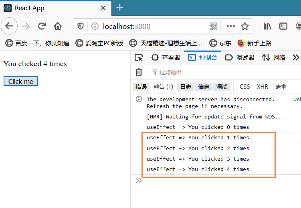Viewport: 301px width, 208px height.
Task: Open the QR code icon in address bar
Action: tap(213, 26)
